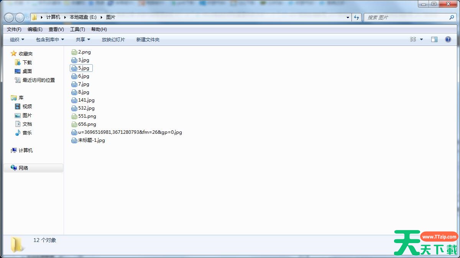Select the 656.png file

pyautogui.click(x=87, y=124)
